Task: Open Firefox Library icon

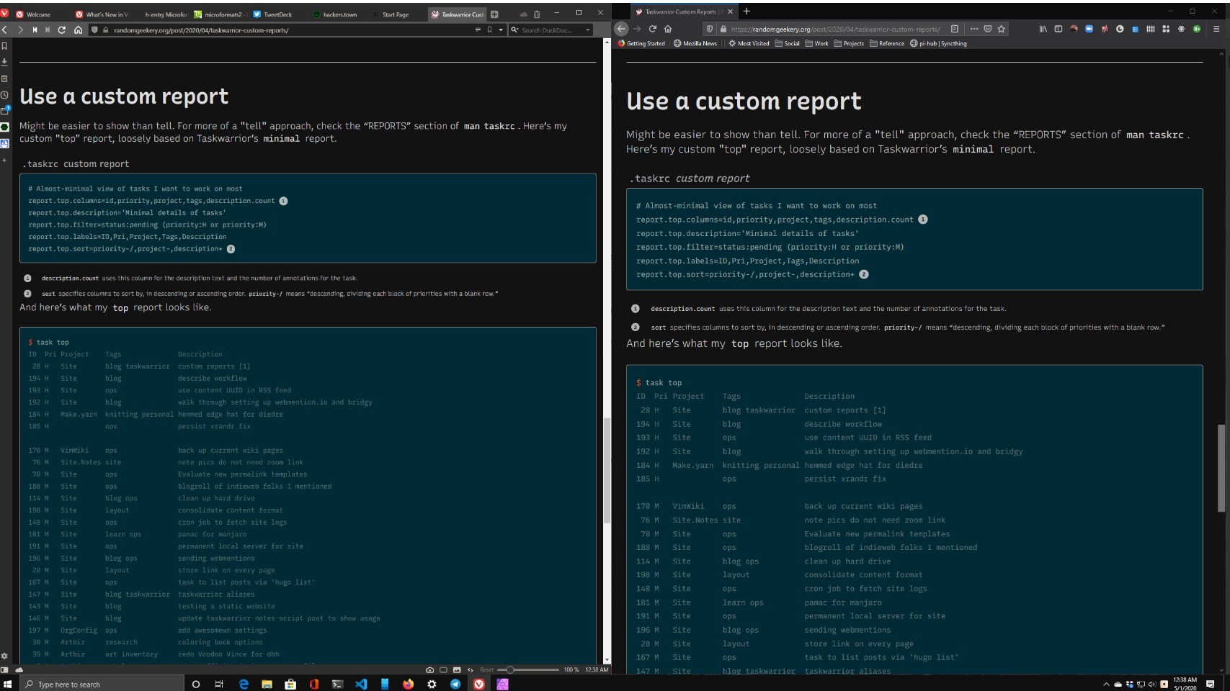Action: [x=1043, y=29]
